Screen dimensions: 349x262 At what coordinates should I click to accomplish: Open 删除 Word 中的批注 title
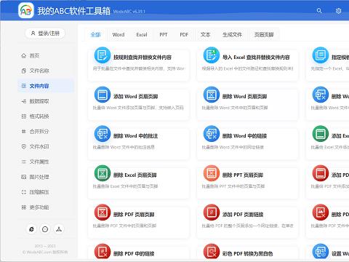(135, 136)
